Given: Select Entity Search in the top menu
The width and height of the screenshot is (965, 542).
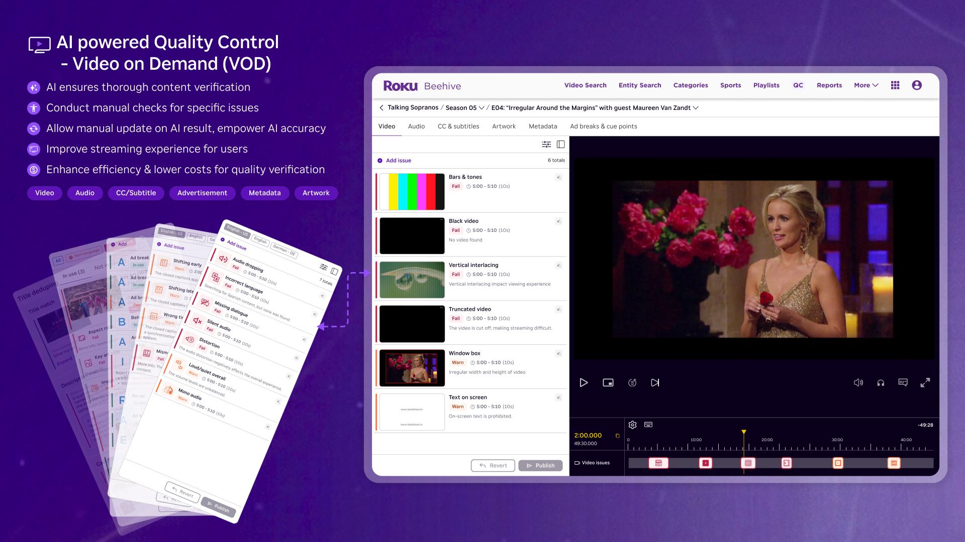Looking at the screenshot, I should (x=639, y=85).
